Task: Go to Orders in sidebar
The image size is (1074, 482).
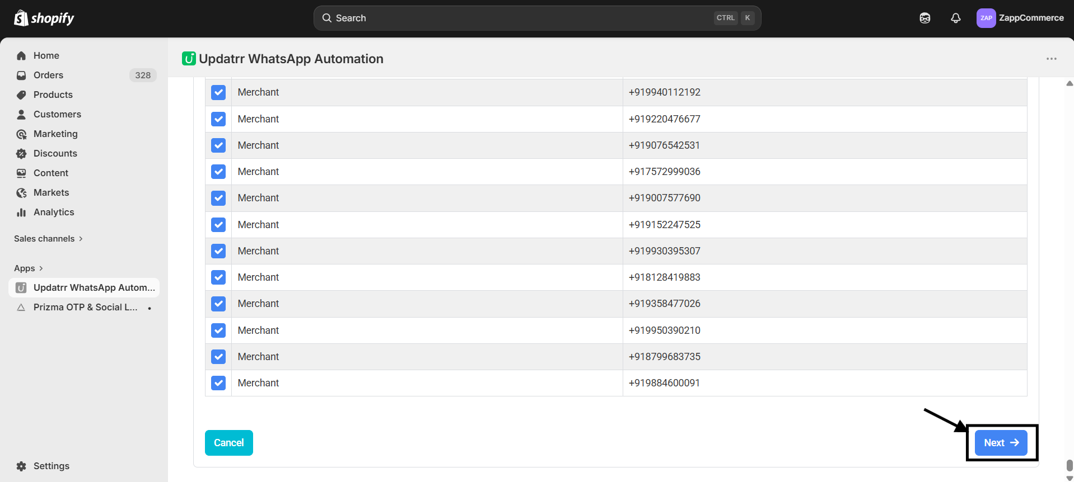Action: point(48,75)
